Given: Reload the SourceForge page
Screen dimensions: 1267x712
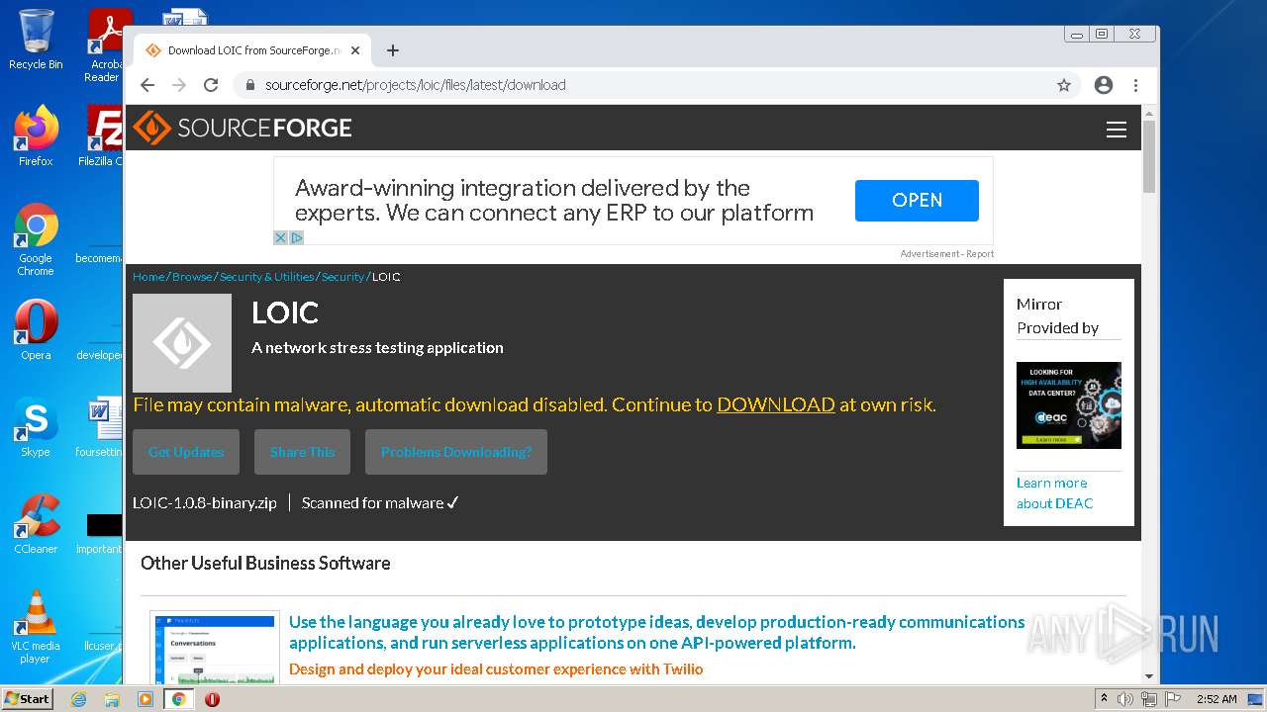Looking at the screenshot, I should tap(211, 85).
